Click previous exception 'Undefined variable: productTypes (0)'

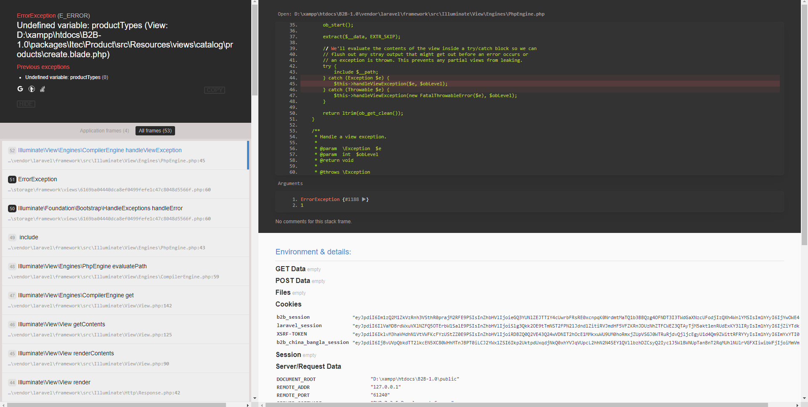(x=66, y=77)
